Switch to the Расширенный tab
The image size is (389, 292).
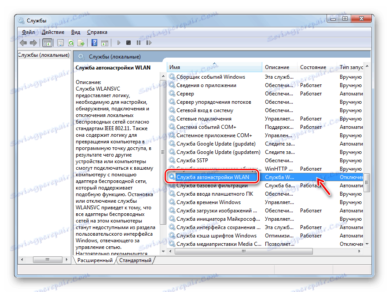(x=95, y=260)
